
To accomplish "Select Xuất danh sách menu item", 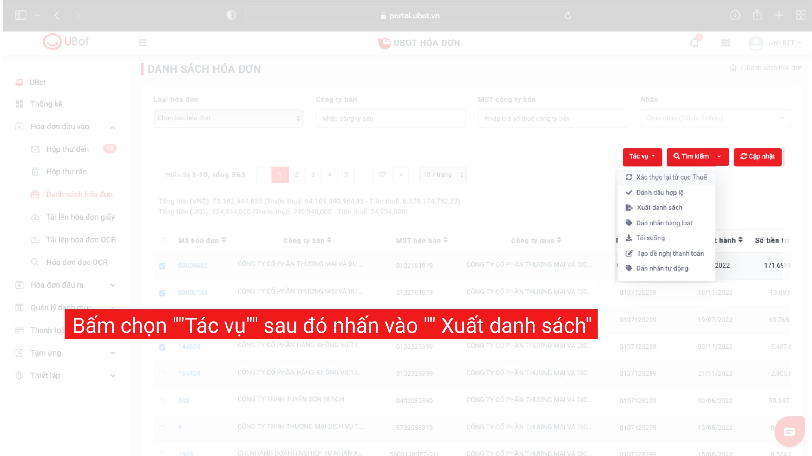I will (x=659, y=207).
